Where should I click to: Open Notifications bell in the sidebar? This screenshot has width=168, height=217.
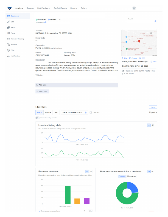coord(13,56)
